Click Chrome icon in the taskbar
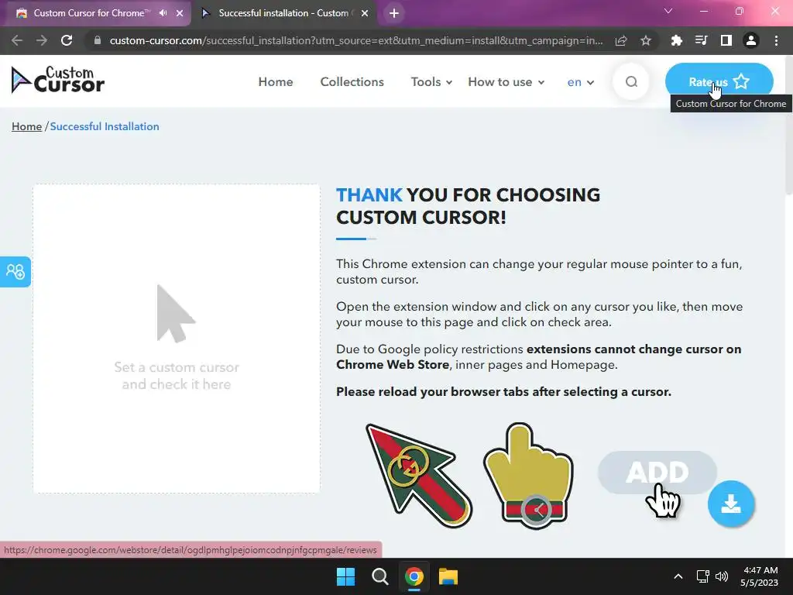Viewport: 793px width, 595px height. 414,576
